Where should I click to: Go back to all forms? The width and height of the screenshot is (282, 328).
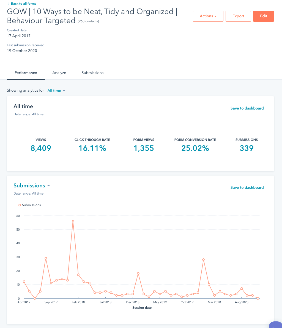tap(23, 4)
